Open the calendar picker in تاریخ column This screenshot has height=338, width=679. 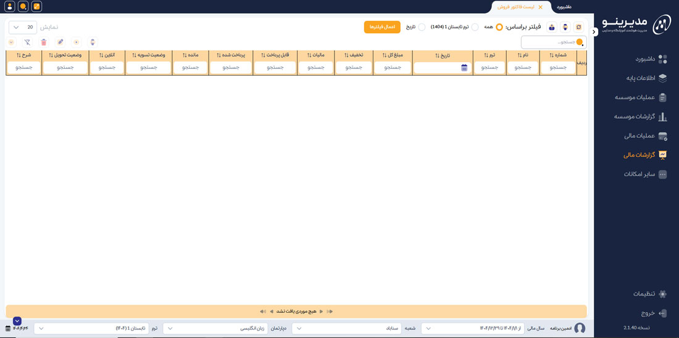point(464,68)
